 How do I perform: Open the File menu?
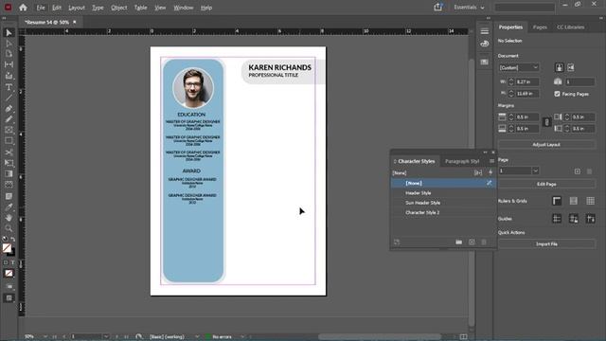click(x=41, y=8)
